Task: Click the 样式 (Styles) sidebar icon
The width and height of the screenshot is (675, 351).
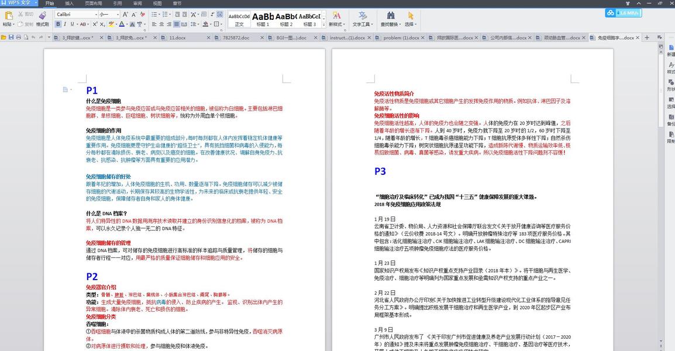Action: [x=671, y=68]
